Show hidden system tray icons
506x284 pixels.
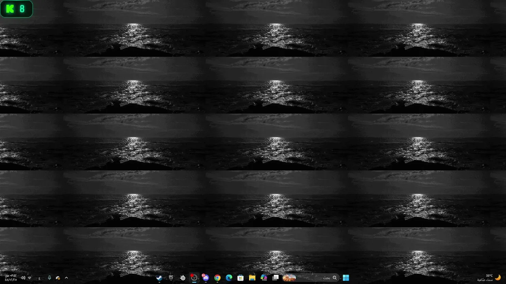point(66,278)
